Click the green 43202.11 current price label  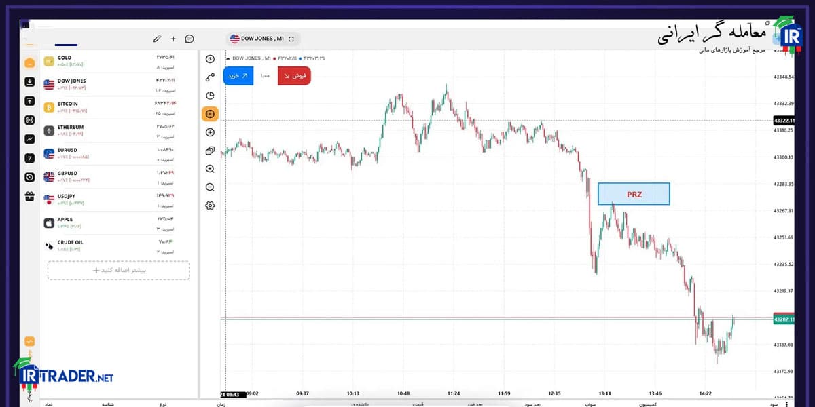pos(784,319)
